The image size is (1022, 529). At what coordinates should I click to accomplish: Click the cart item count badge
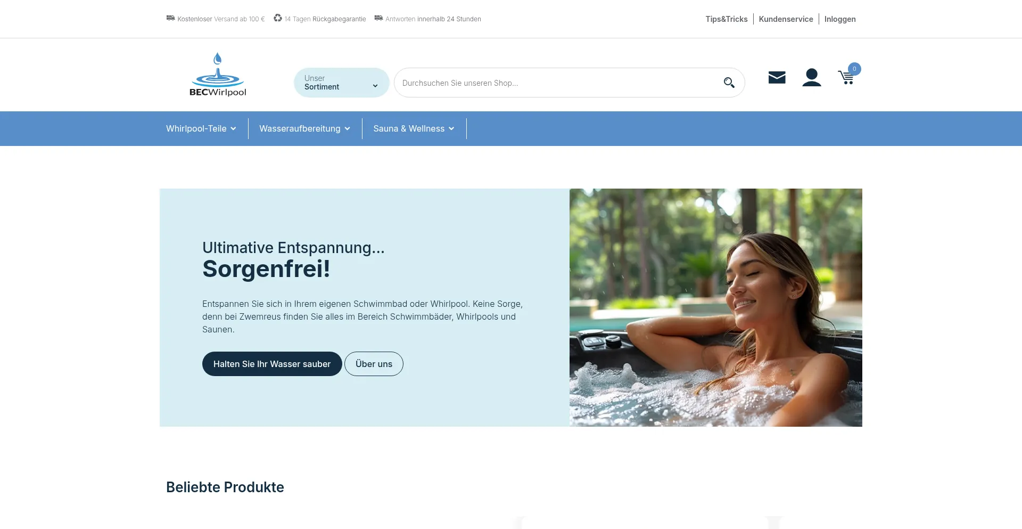[854, 69]
